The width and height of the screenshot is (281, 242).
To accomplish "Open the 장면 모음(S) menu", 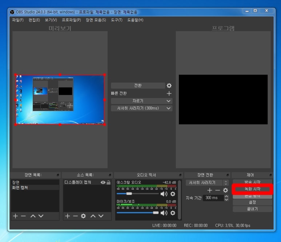I will click(96, 20).
